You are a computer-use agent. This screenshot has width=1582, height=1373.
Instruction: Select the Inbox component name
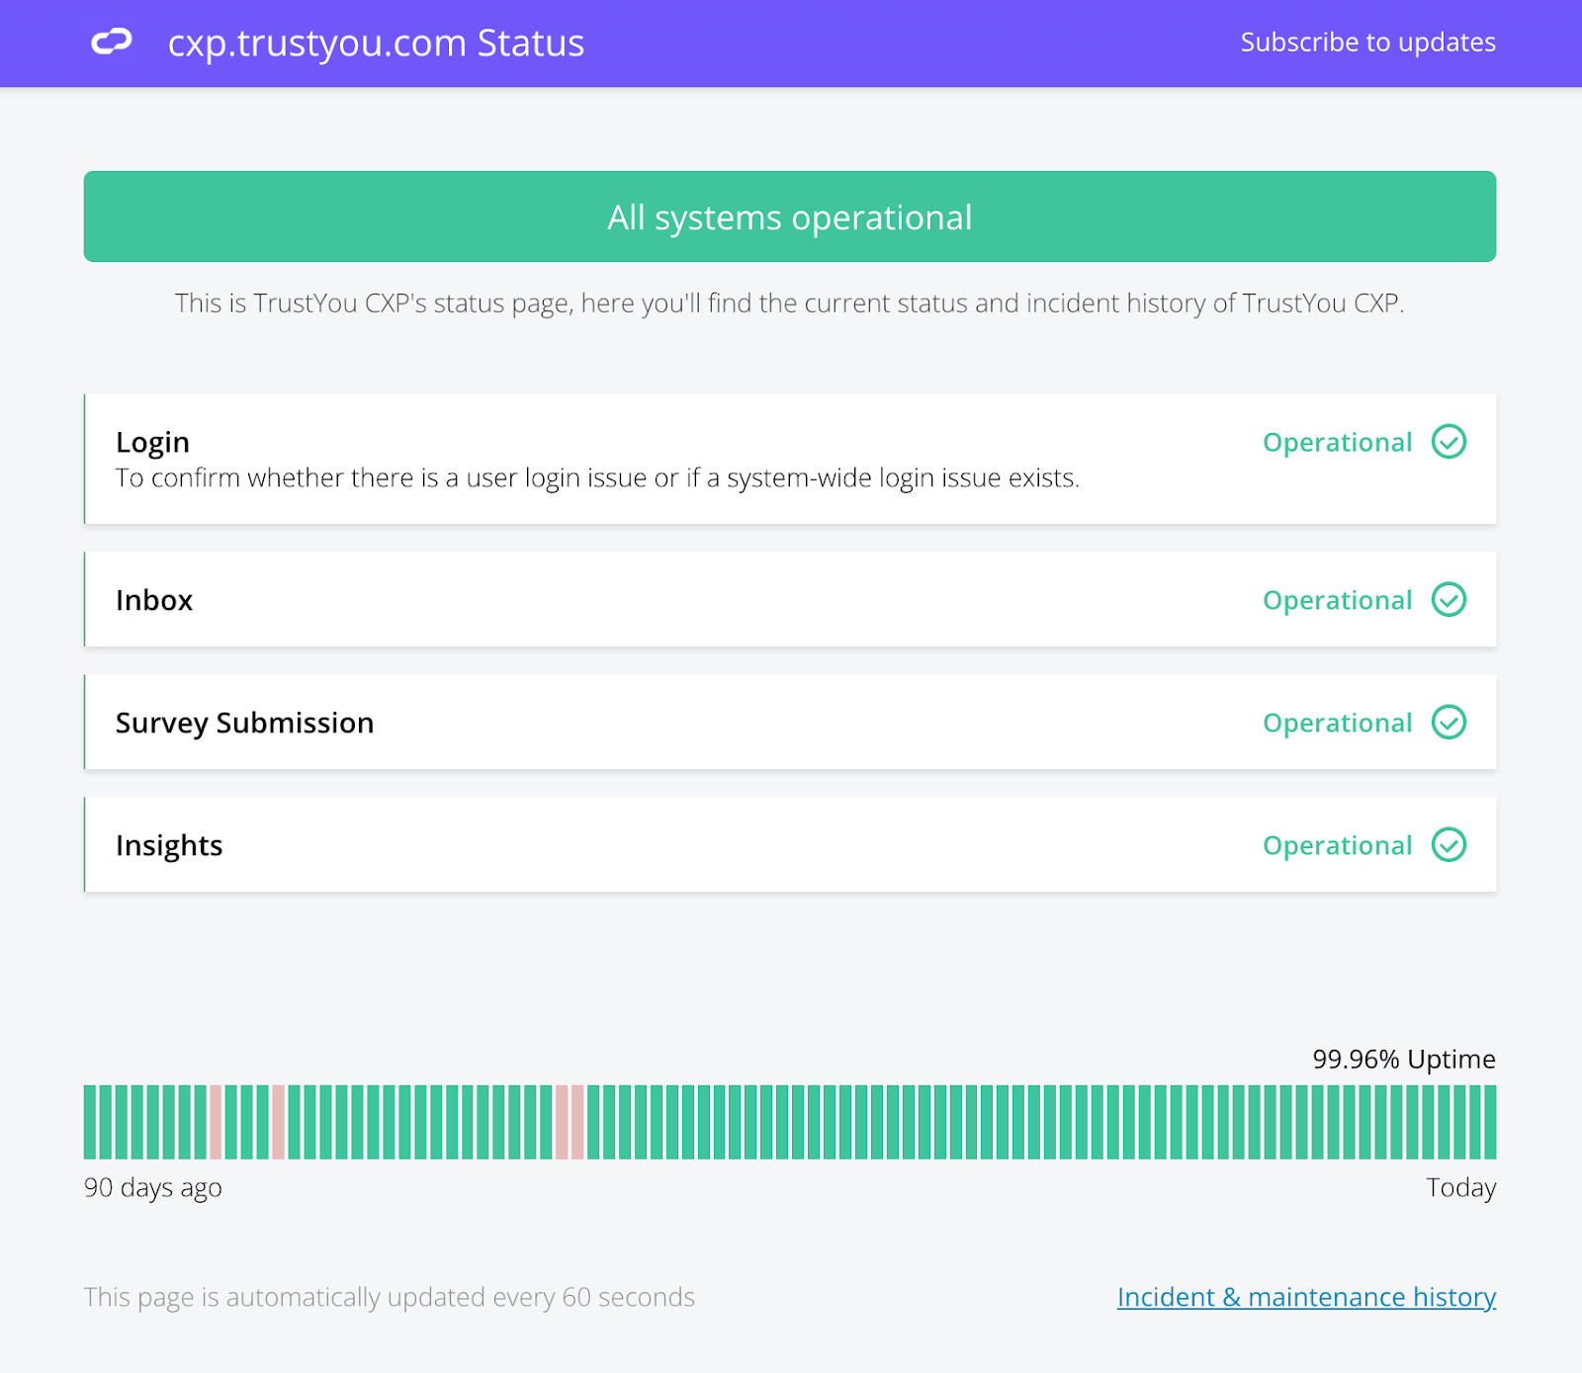click(154, 600)
